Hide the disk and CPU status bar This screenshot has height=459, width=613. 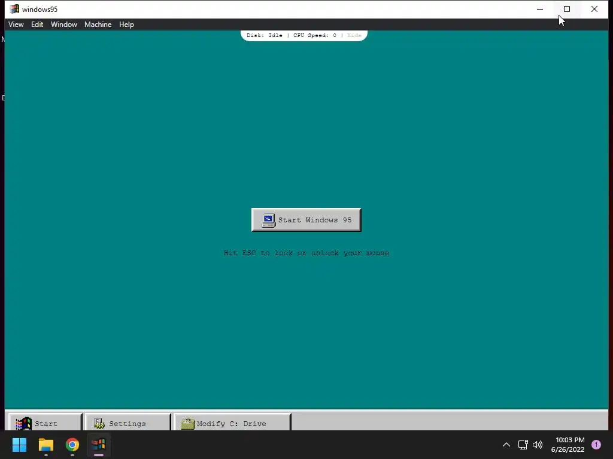click(x=354, y=35)
